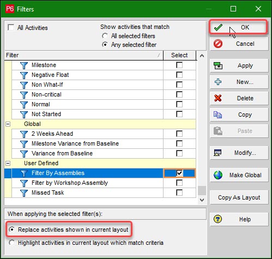Confirm the dialog with OK
The height and width of the screenshot is (259, 272).
coord(239,27)
